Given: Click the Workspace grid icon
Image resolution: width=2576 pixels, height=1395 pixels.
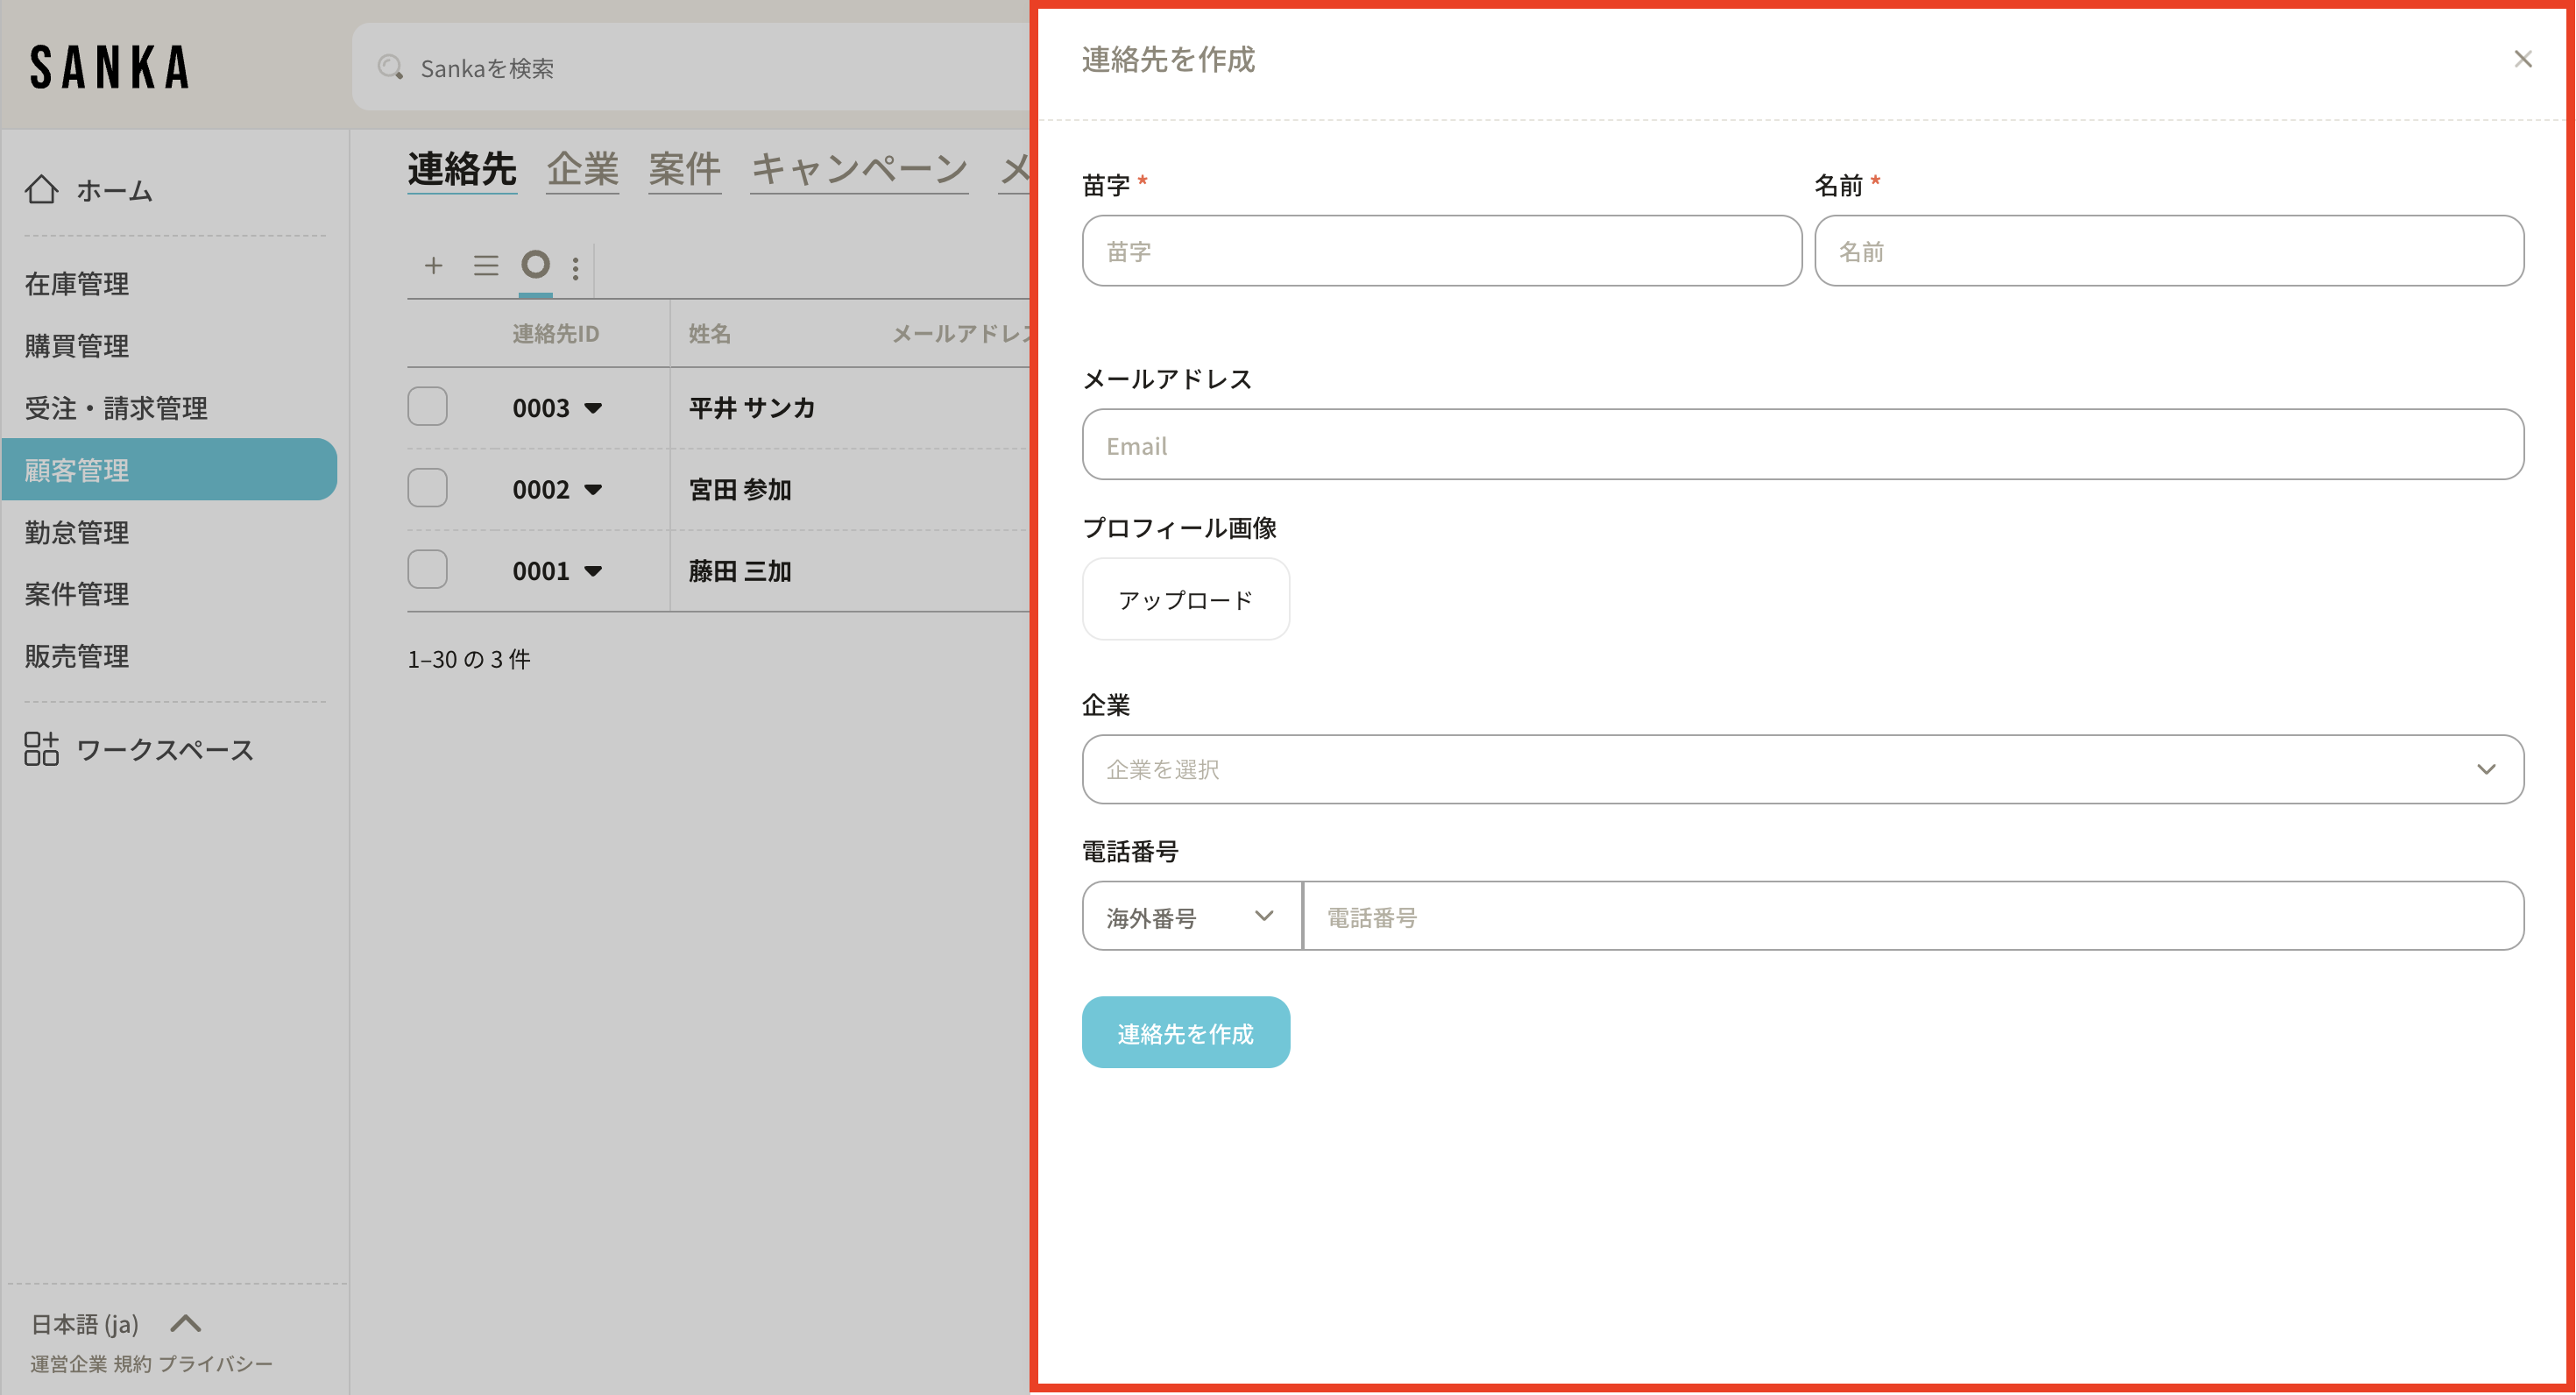Looking at the screenshot, I should pos(42,748).
